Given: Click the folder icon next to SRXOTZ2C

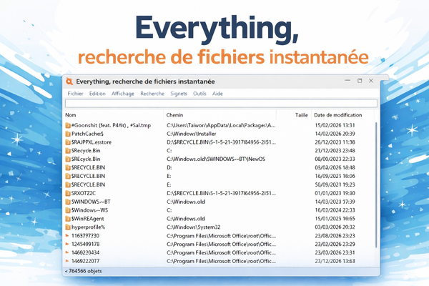Looking at the screenshot, I should coord(68,193).
